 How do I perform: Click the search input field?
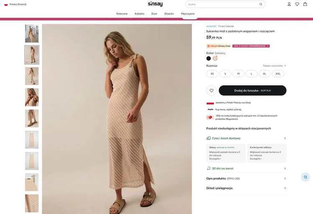pyautogui.click(x=222, y=4)
